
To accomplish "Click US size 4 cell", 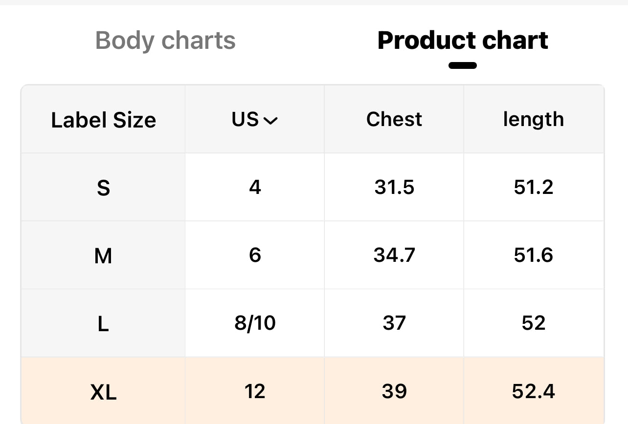I will pos(255,187).
